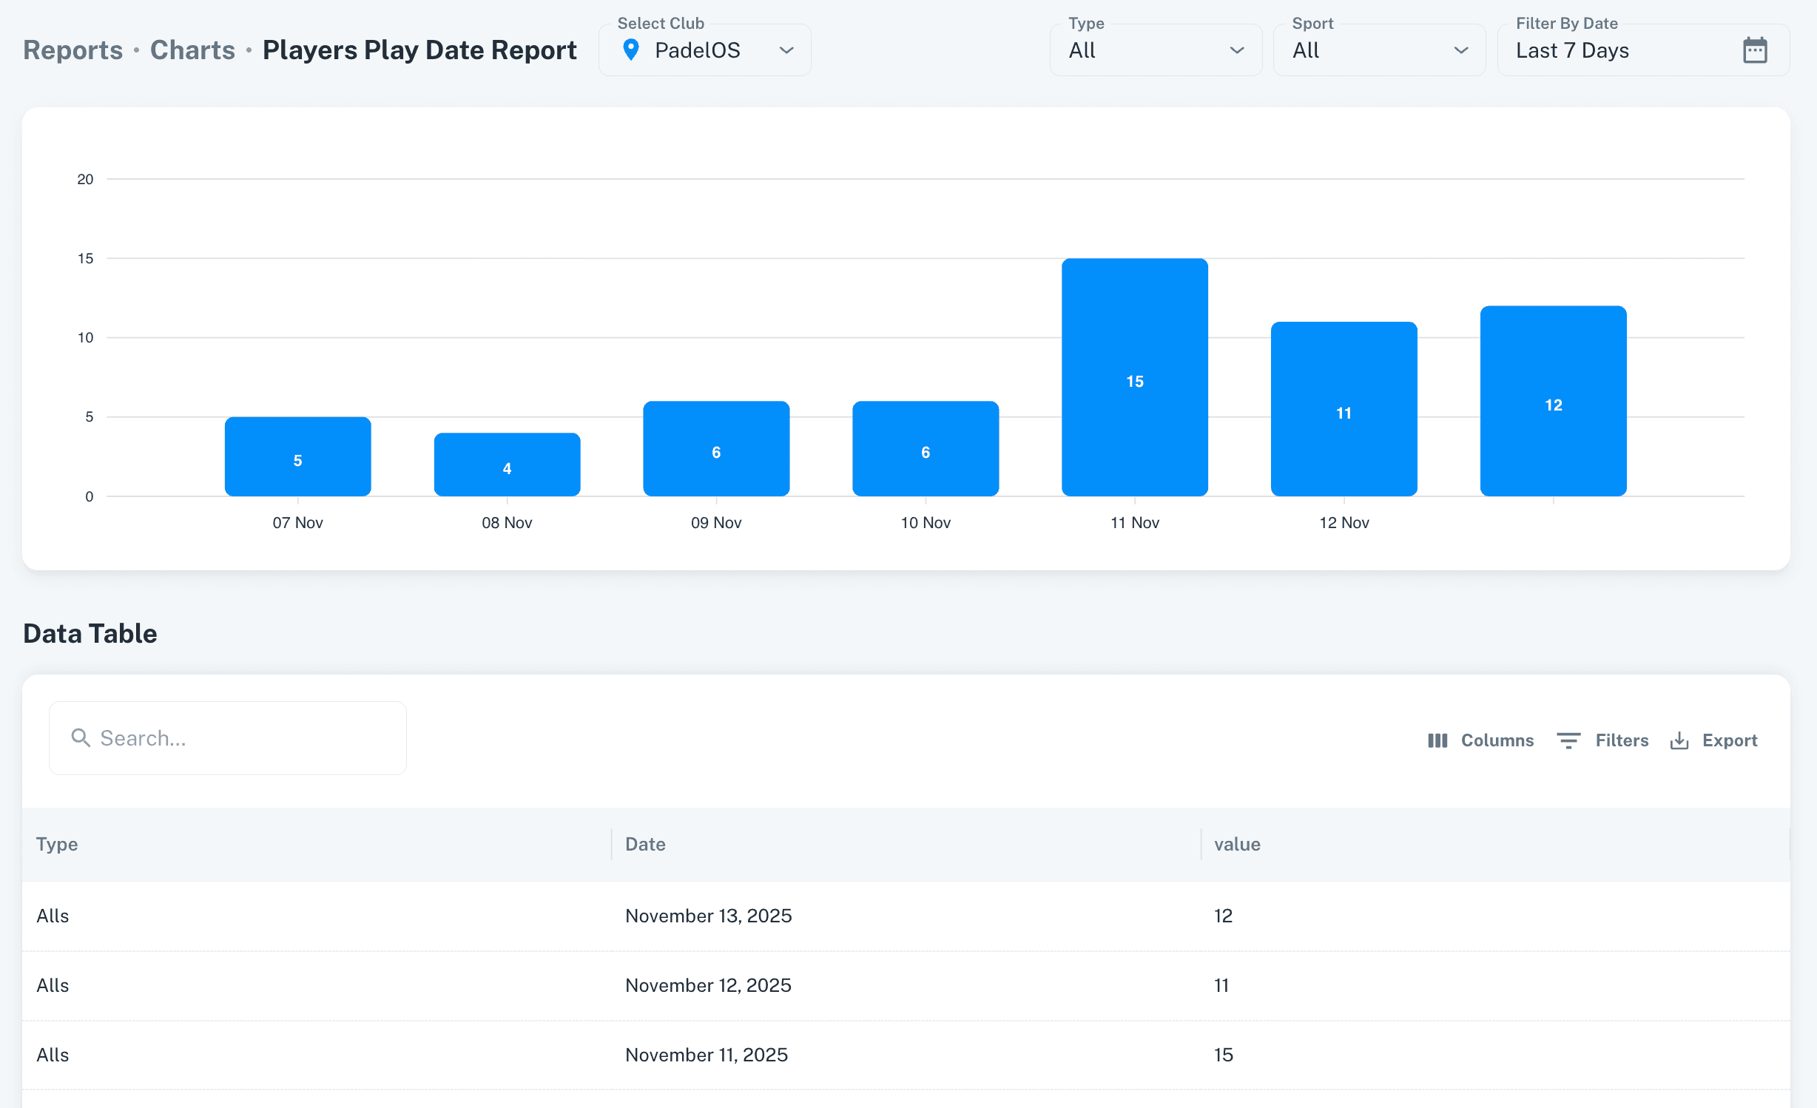Viewport: 1817px width, 1108px height.
Task: Sort by the value column header
Action: coord(1237,844)
